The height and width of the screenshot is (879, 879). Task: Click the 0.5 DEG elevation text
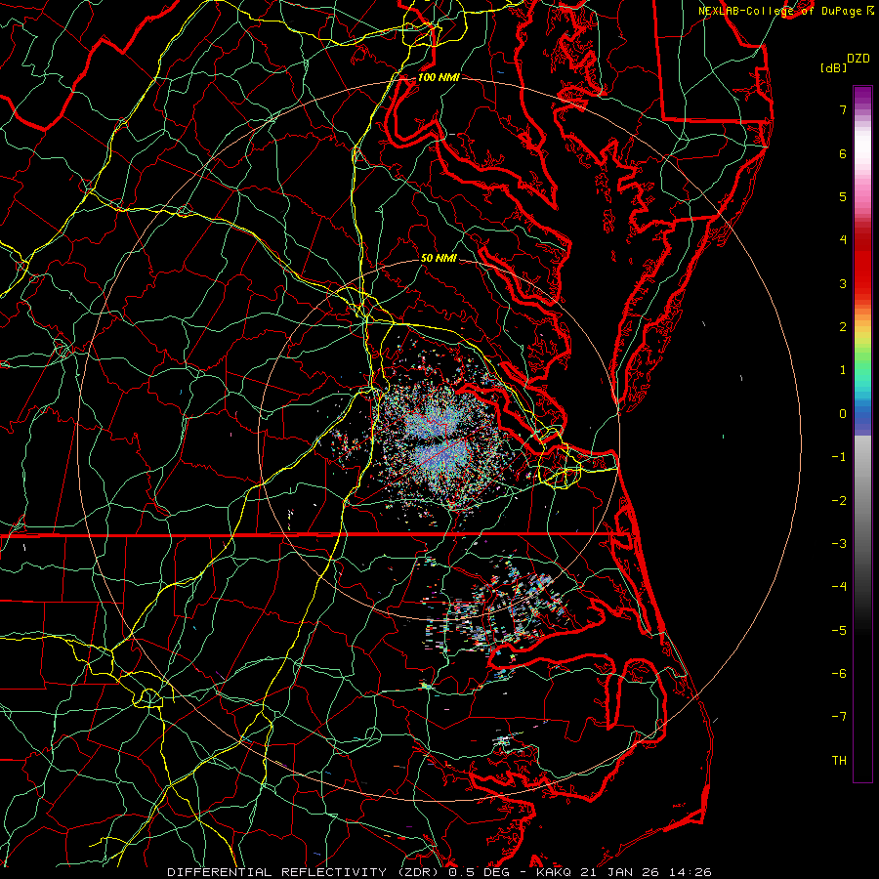point(481,872)
